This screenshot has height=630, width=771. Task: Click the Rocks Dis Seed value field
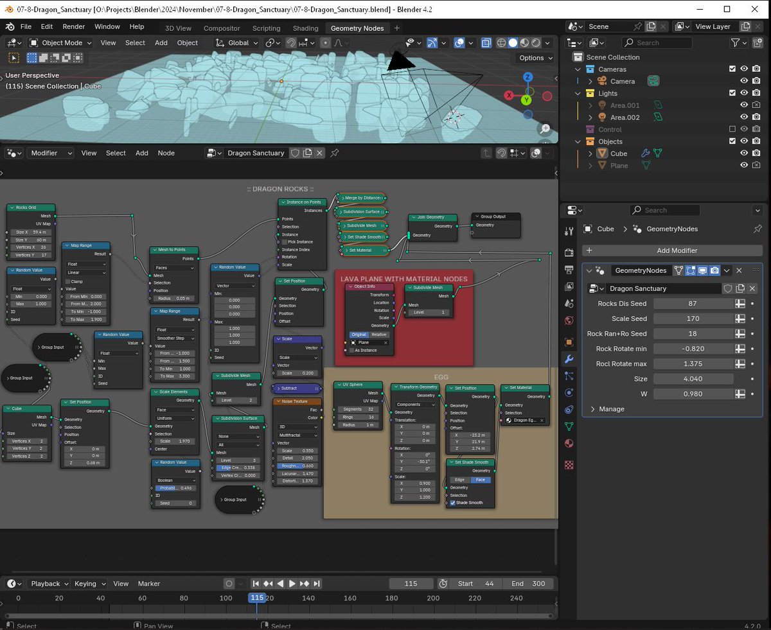point(693,303)
